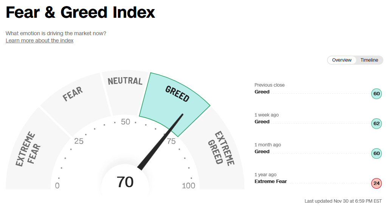This screenshot has height=211, width=386.
Task: Click the Fear & Greed Index heading
Action: coord(80,12)
